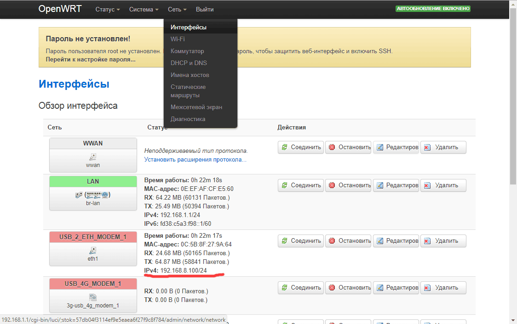Click the USB_2_ETH_MODEM_1 interface header
517x324 pixels.
click(93, 237)
